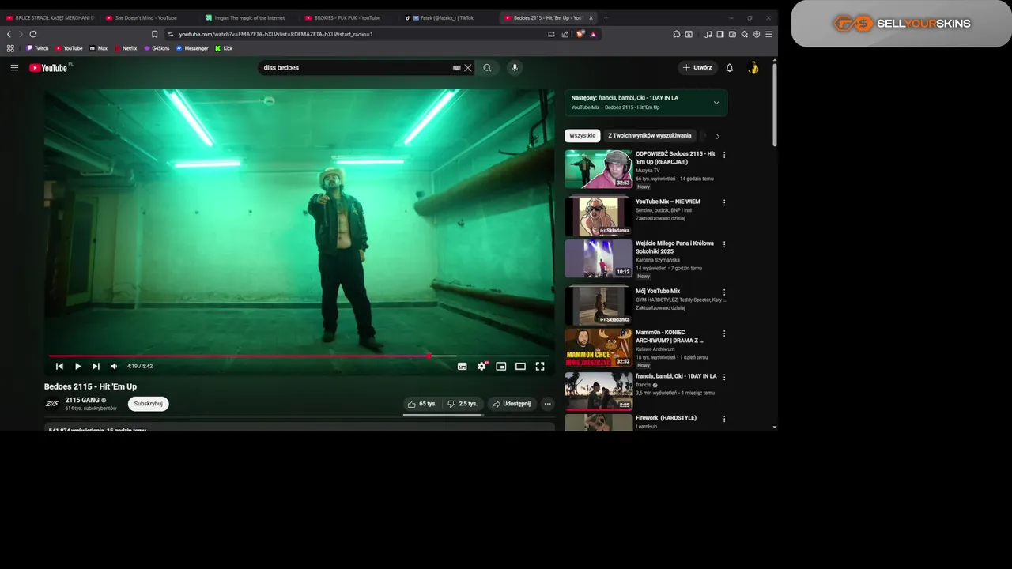Open the Netflix bookmark
1012x569 pixels.
click(x=125, y=48)
